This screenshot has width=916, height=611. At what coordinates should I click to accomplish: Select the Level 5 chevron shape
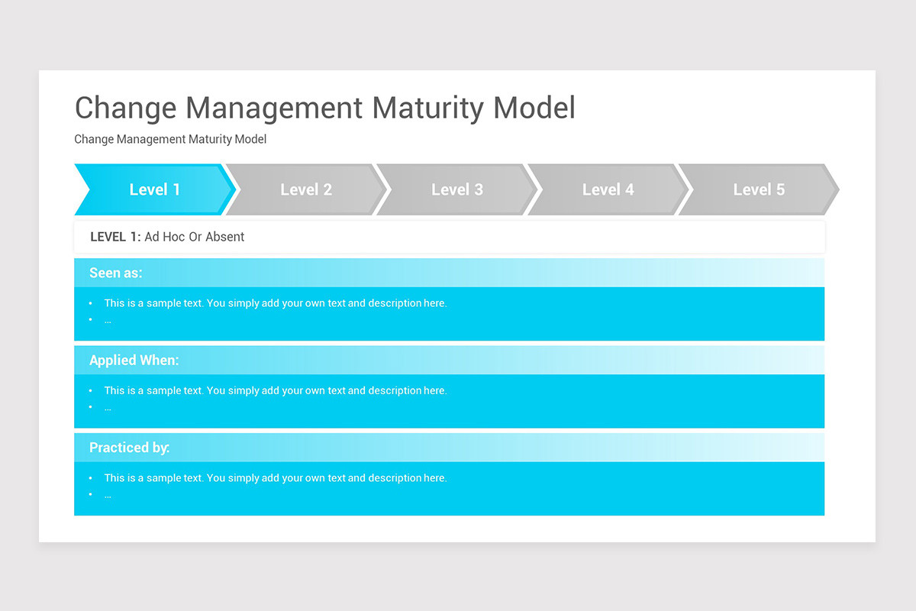coord(759,189)
